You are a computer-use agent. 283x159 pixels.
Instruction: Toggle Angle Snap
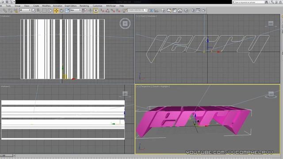[x=107, y=11]
